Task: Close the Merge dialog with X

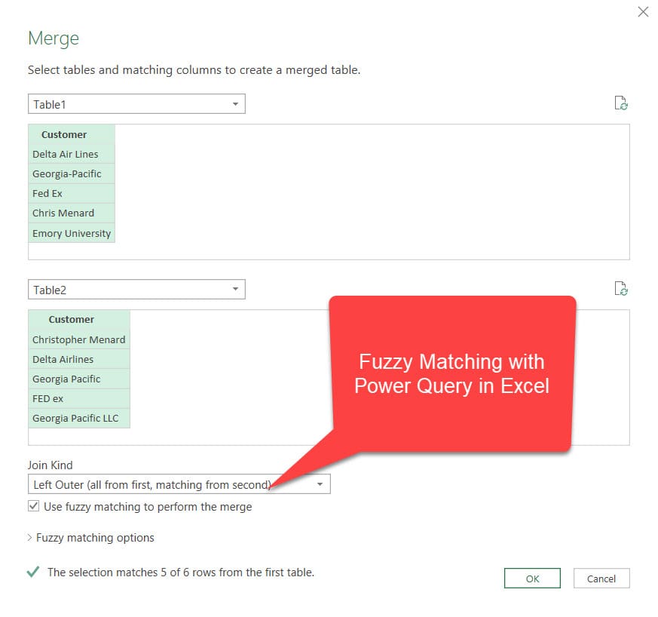Action: pyautogui.click(x=643, y=12)
